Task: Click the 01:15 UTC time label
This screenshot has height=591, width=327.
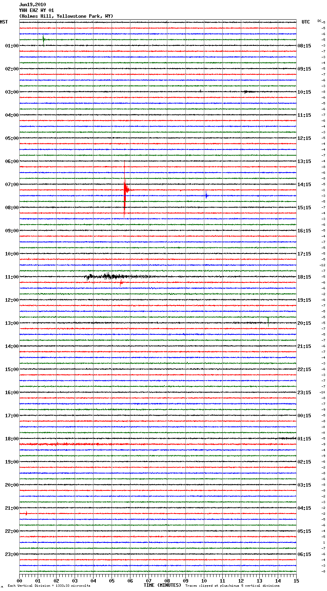Action: click(304, 439)
